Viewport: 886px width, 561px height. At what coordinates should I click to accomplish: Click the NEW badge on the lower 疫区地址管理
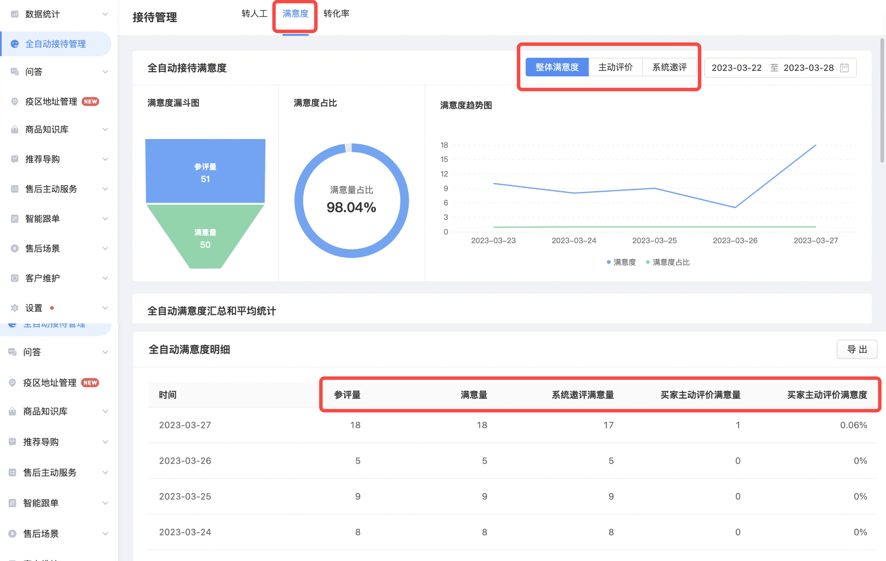(x=90, y=383)
